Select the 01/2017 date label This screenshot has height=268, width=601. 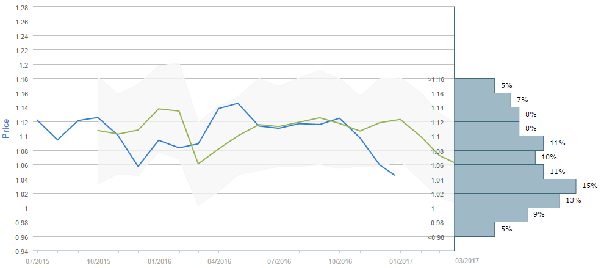[x=400, y=261]
